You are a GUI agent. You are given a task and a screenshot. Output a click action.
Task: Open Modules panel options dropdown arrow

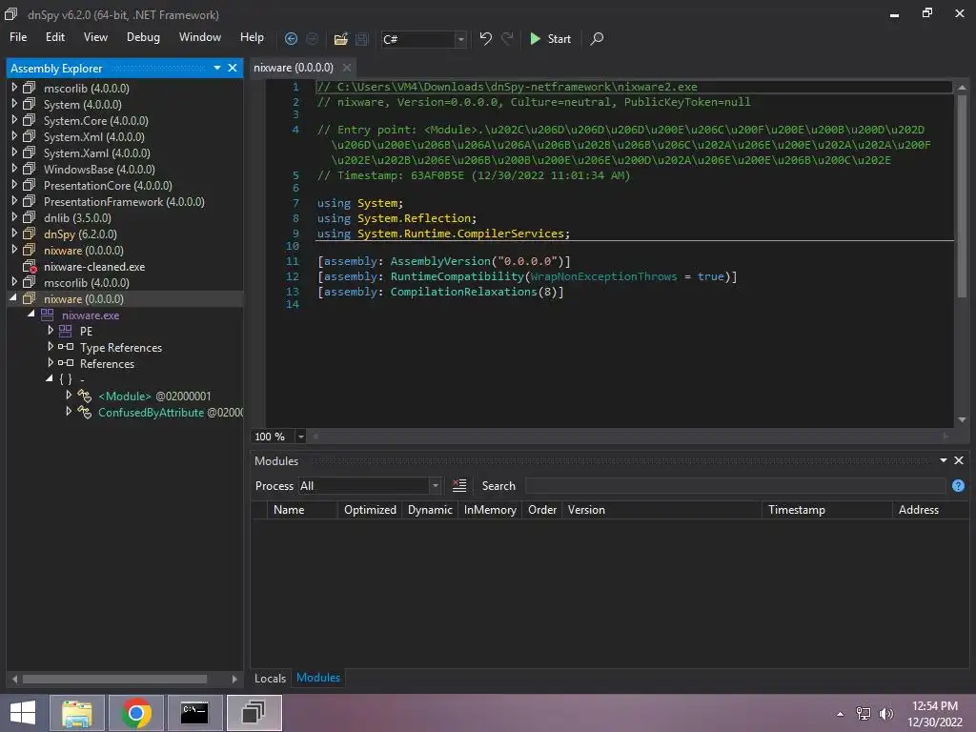click(x=943, y=460)
